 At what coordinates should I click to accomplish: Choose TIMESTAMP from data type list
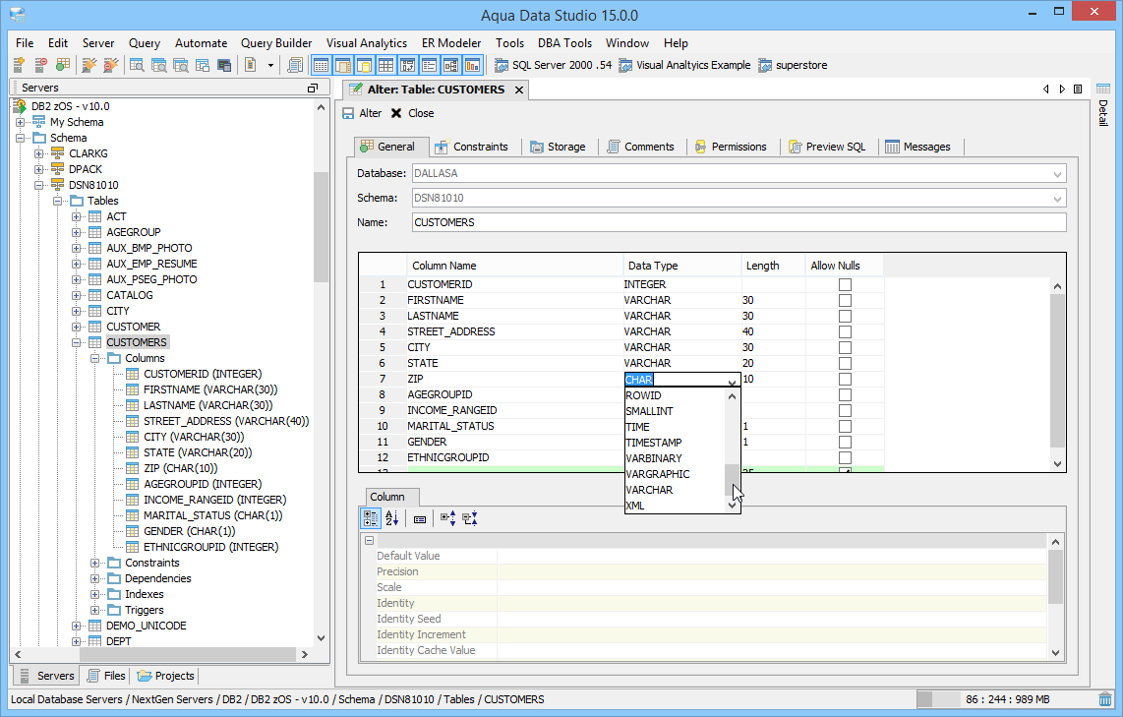tap(653, 443)
